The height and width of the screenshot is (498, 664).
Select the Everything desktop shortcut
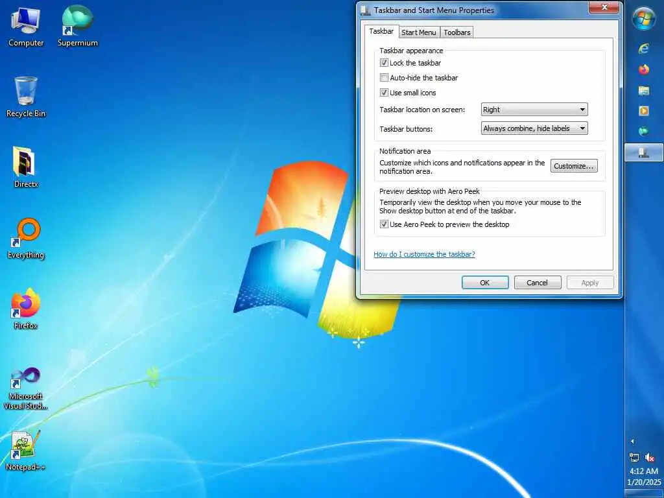click(x=26, y=239)
